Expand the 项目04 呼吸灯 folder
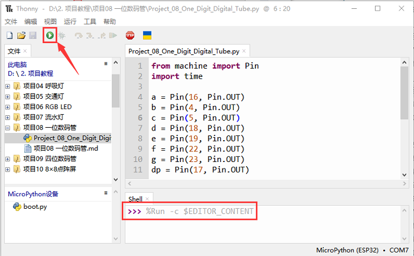 tap(8, 86)
